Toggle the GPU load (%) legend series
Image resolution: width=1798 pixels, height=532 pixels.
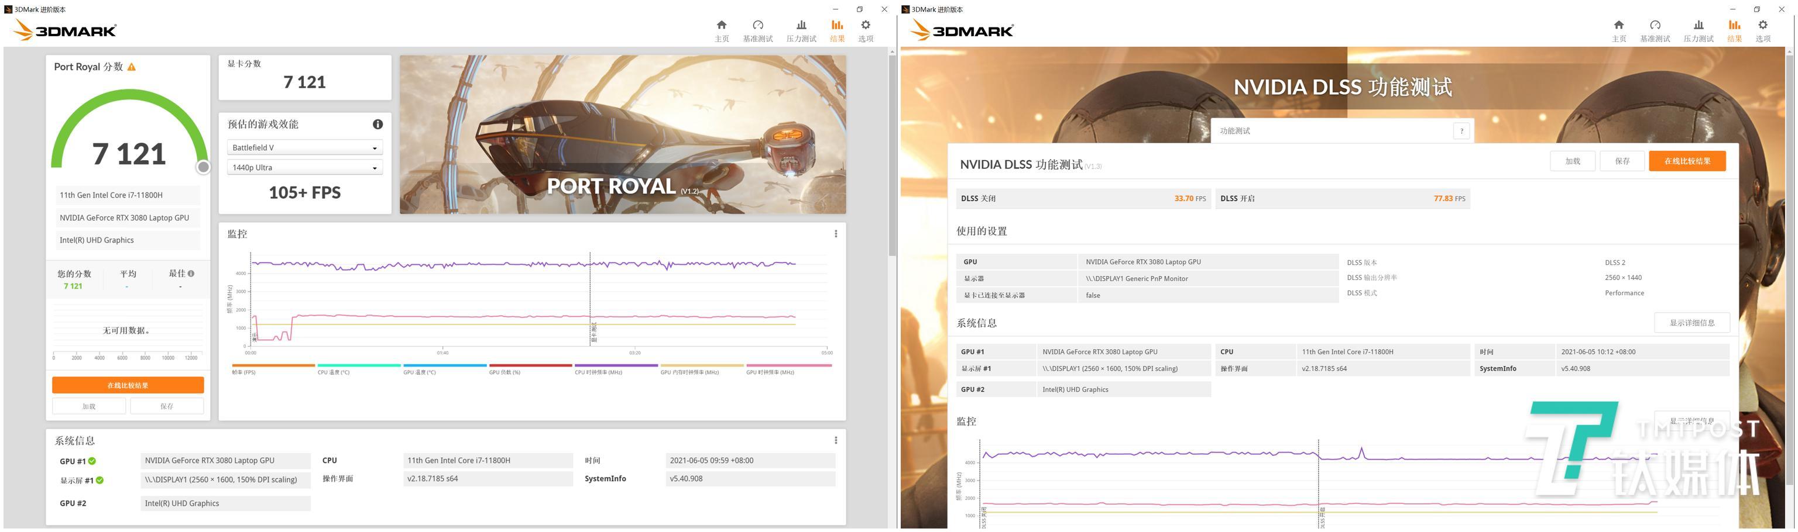pyautogui.click(x=530, y=368)
